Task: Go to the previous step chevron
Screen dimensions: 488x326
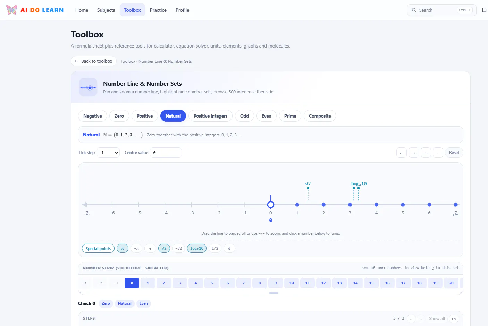Action: [411, 319]
